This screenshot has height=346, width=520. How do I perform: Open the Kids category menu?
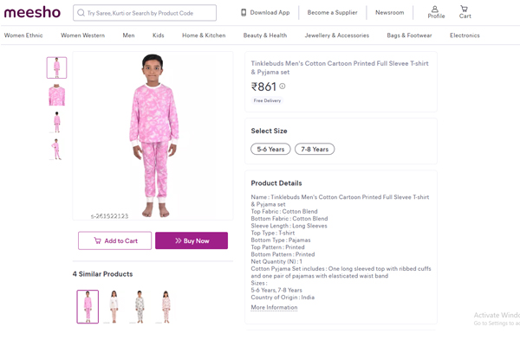(158, 35)
